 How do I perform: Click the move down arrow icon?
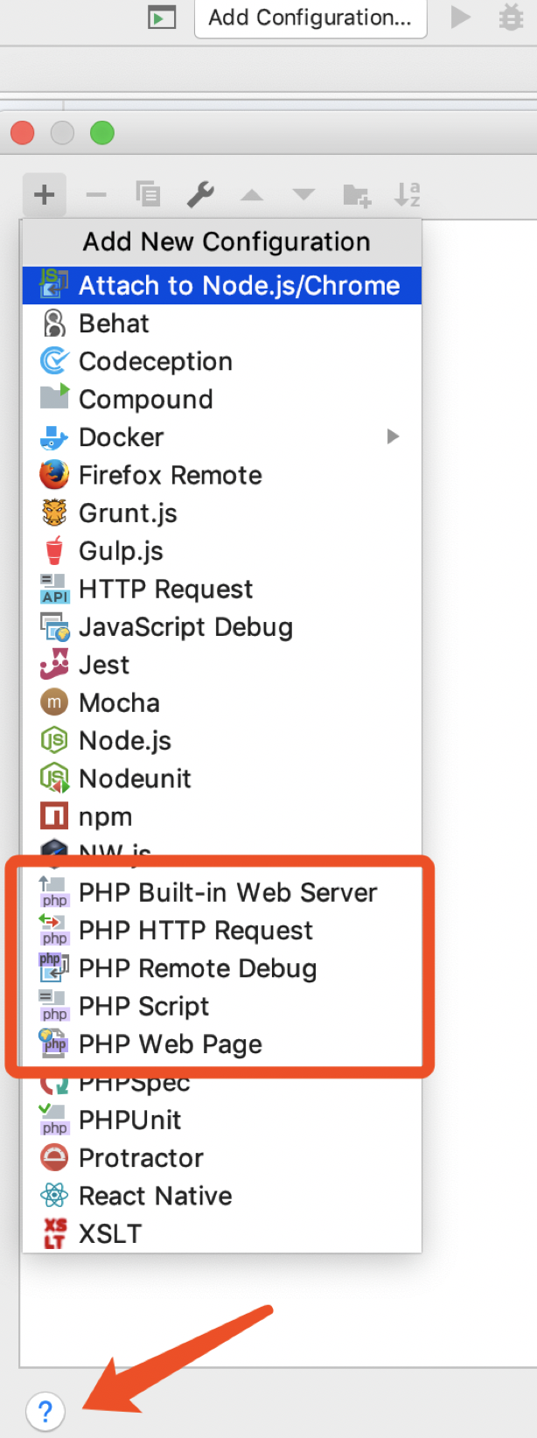303,194
